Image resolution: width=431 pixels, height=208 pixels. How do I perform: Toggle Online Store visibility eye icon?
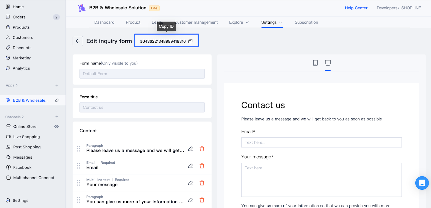pyautogui.click(x=56, y=127)
